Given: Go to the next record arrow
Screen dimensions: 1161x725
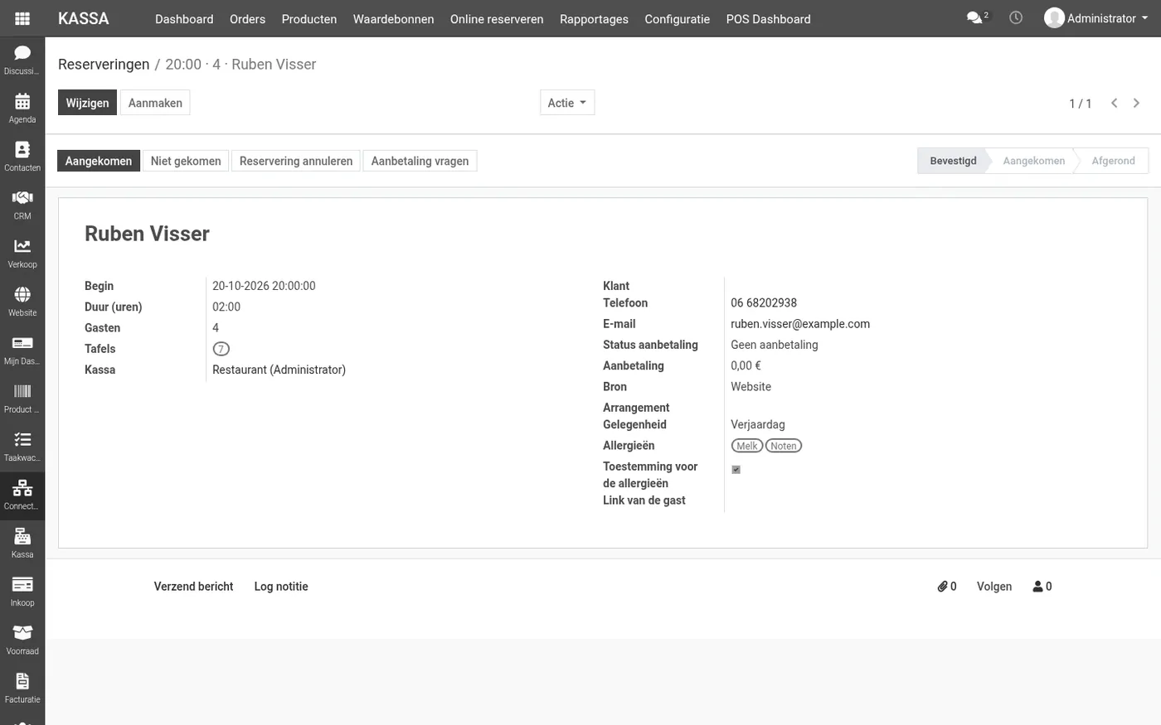Looking at the screenshot, I should coord(1136,103).
